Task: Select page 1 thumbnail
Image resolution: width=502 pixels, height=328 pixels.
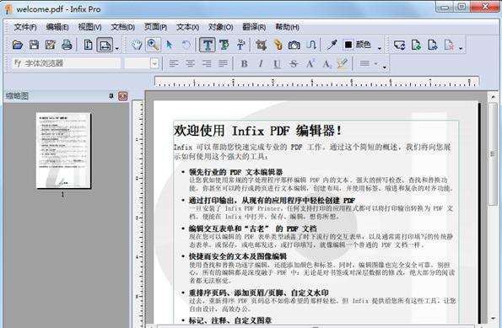Action: coord(64,150)
